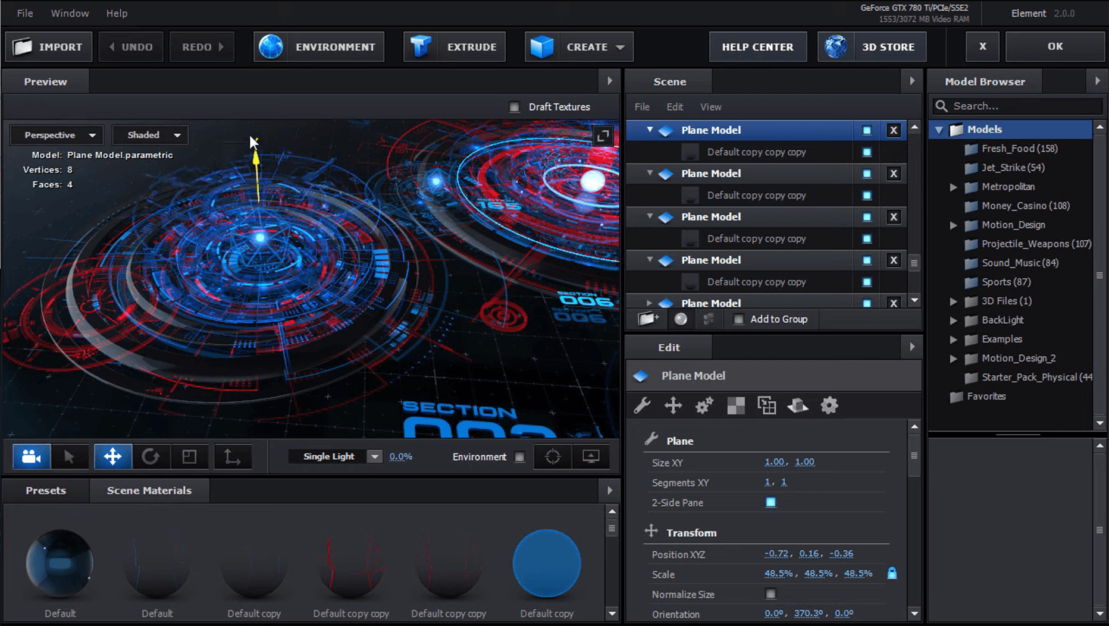This screenshot has width=1109, height=626.
Task: Enable the Normalize Size checkbox
Action: coord(770,594)
